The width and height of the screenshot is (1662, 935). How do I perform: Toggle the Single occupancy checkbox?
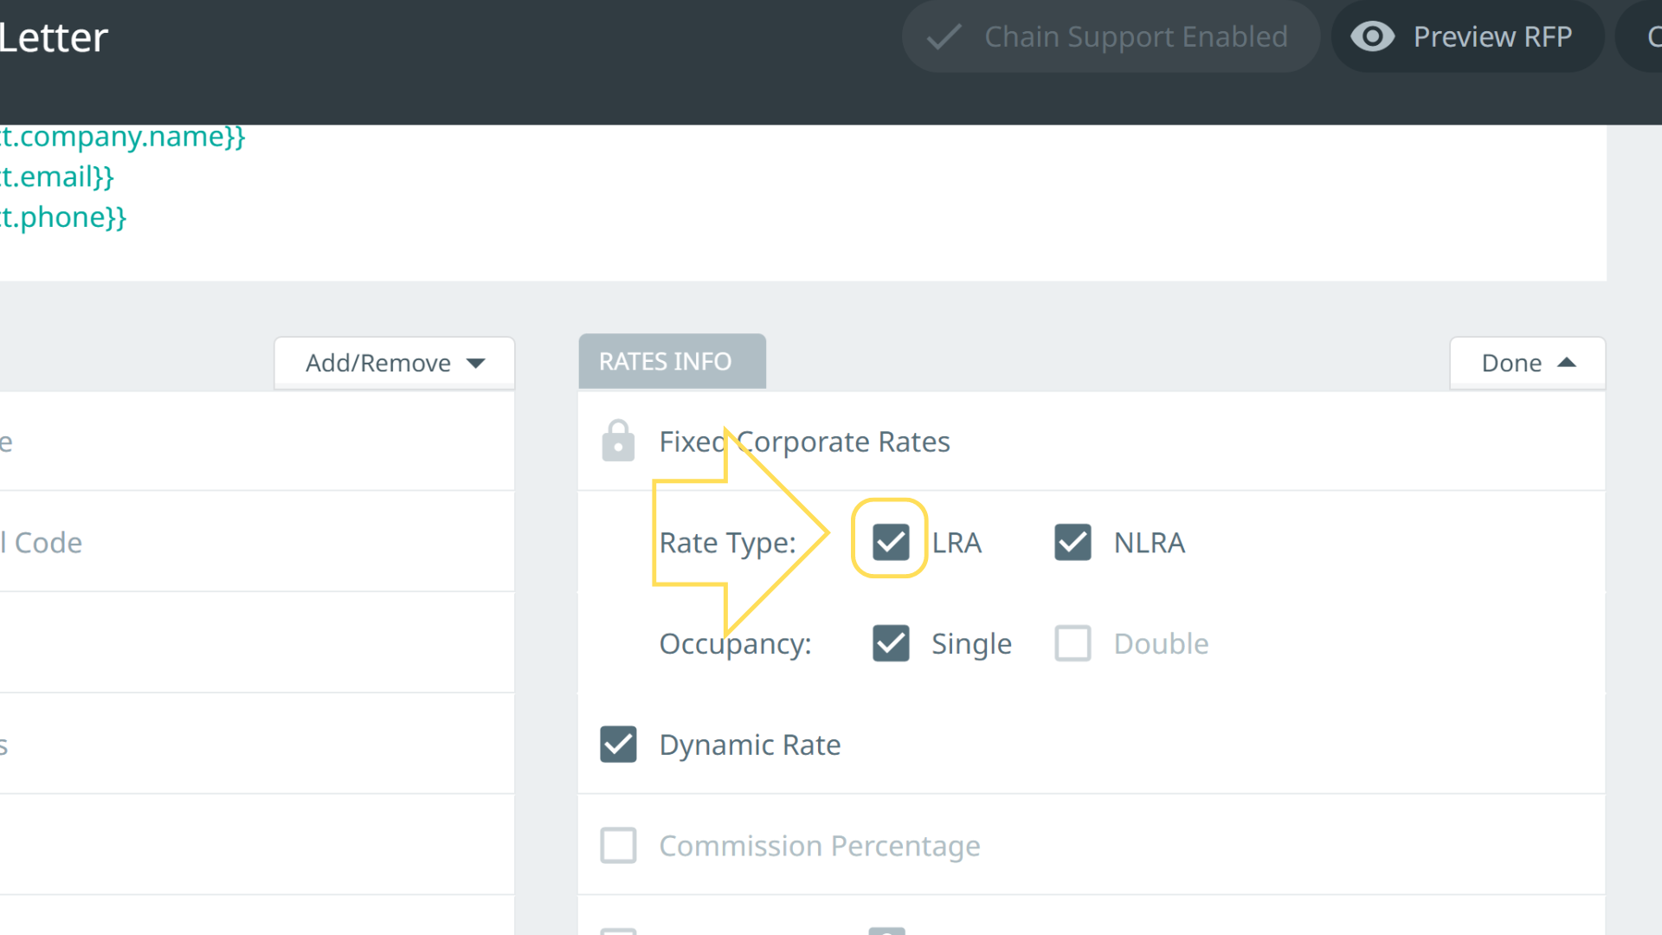click(x=891, y=643)
